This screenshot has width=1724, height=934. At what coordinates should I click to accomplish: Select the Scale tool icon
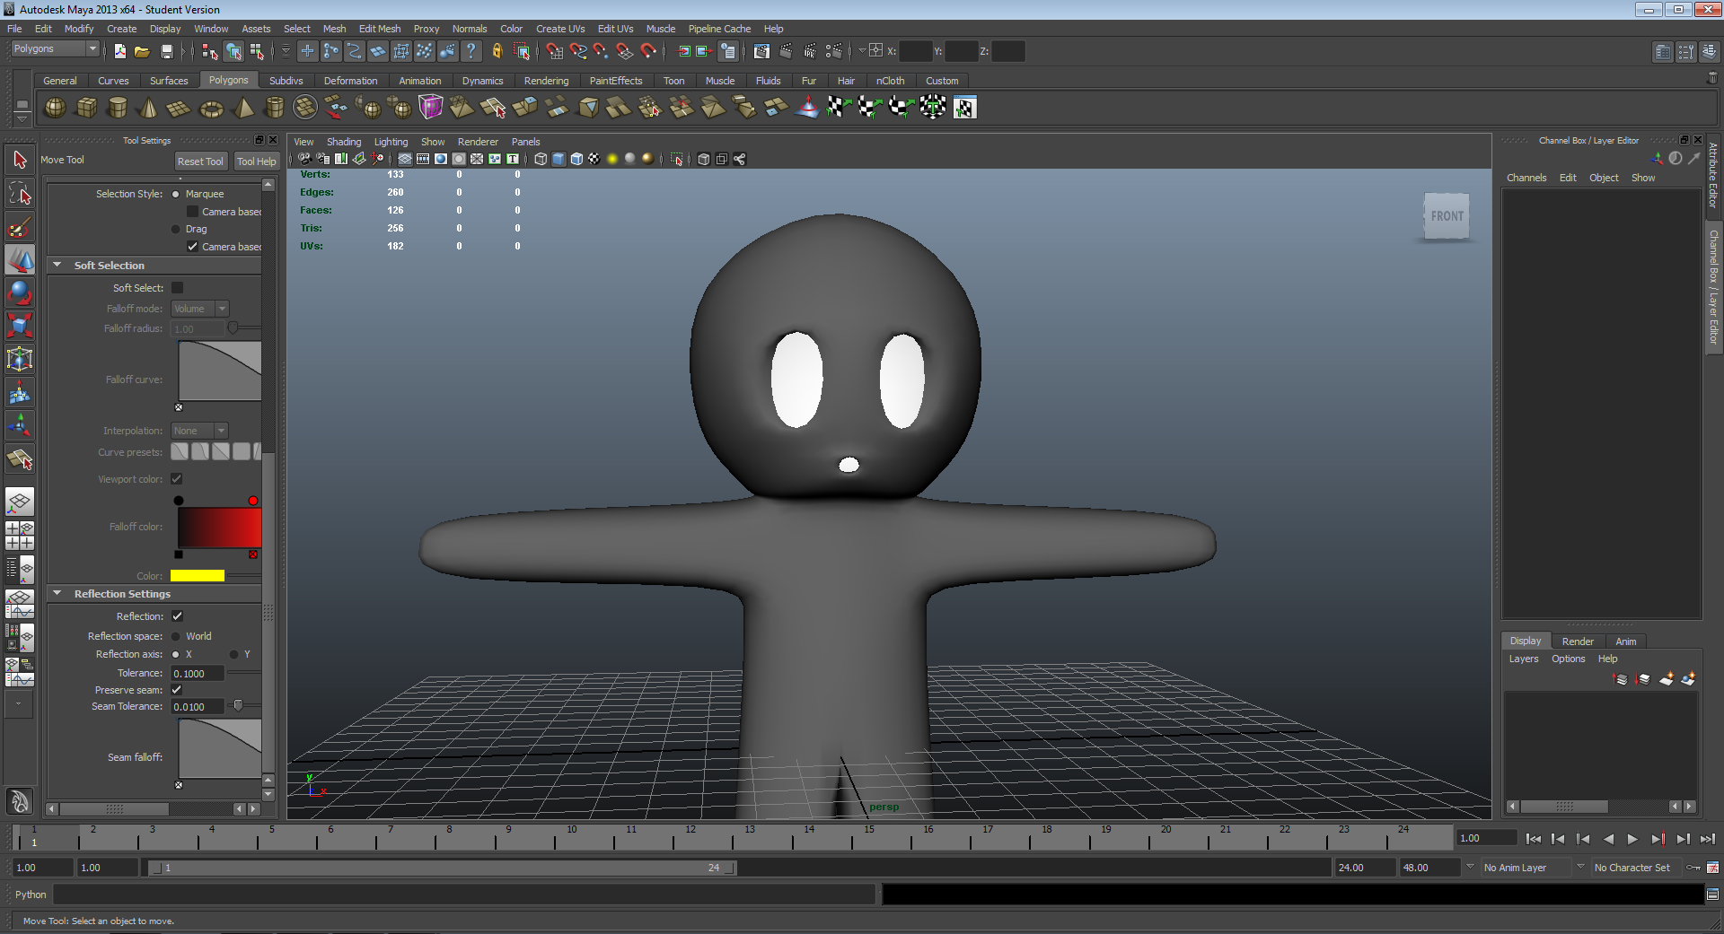coord(20,326)
